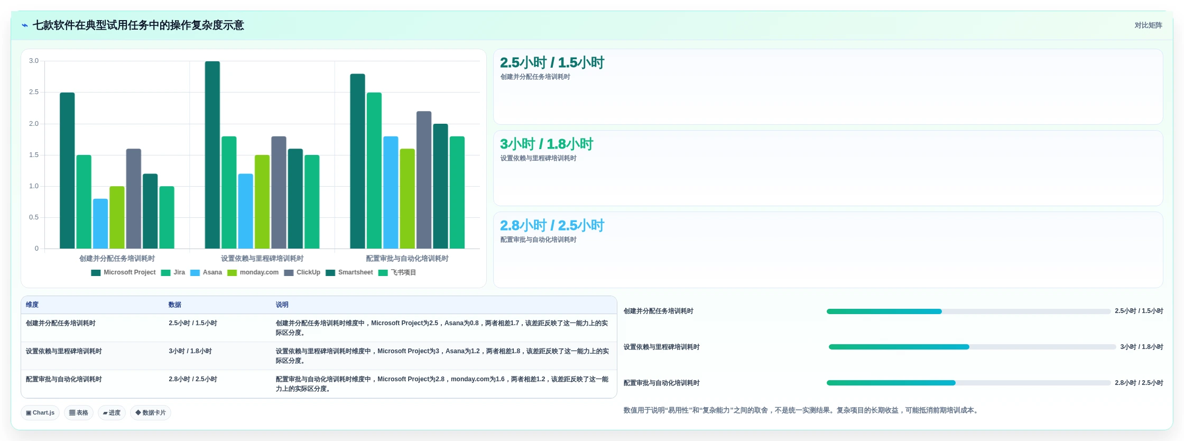Click x-axis label 配置审批与自动化培训耗时
1184x441 pixels.
coord(407,259)
